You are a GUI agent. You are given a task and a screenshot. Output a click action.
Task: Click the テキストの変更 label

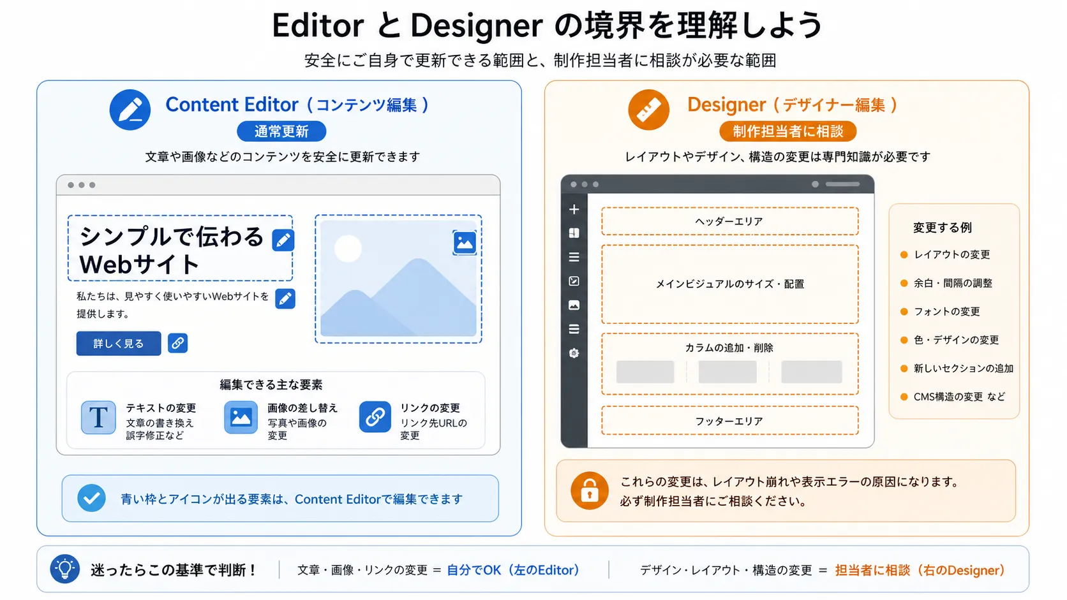coord(161,408)
